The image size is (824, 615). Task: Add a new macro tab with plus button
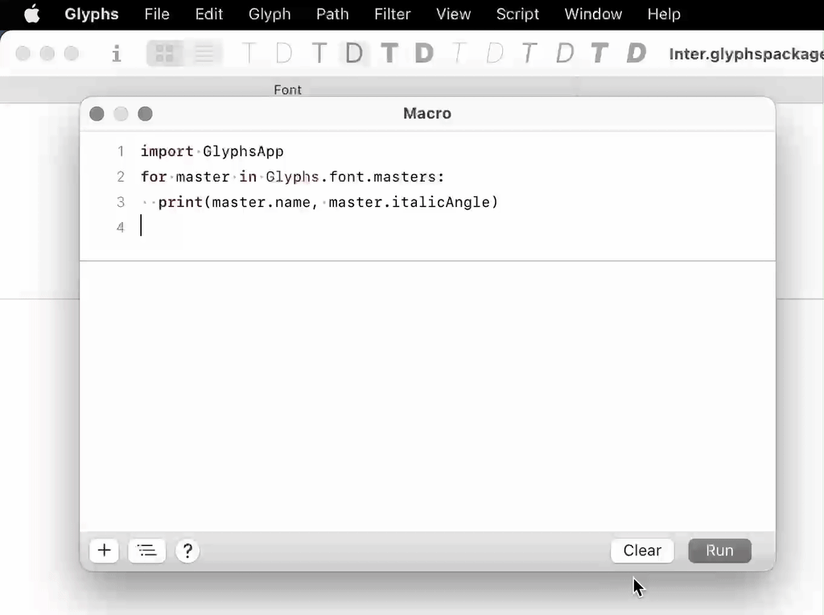click(x=104, y=551)
